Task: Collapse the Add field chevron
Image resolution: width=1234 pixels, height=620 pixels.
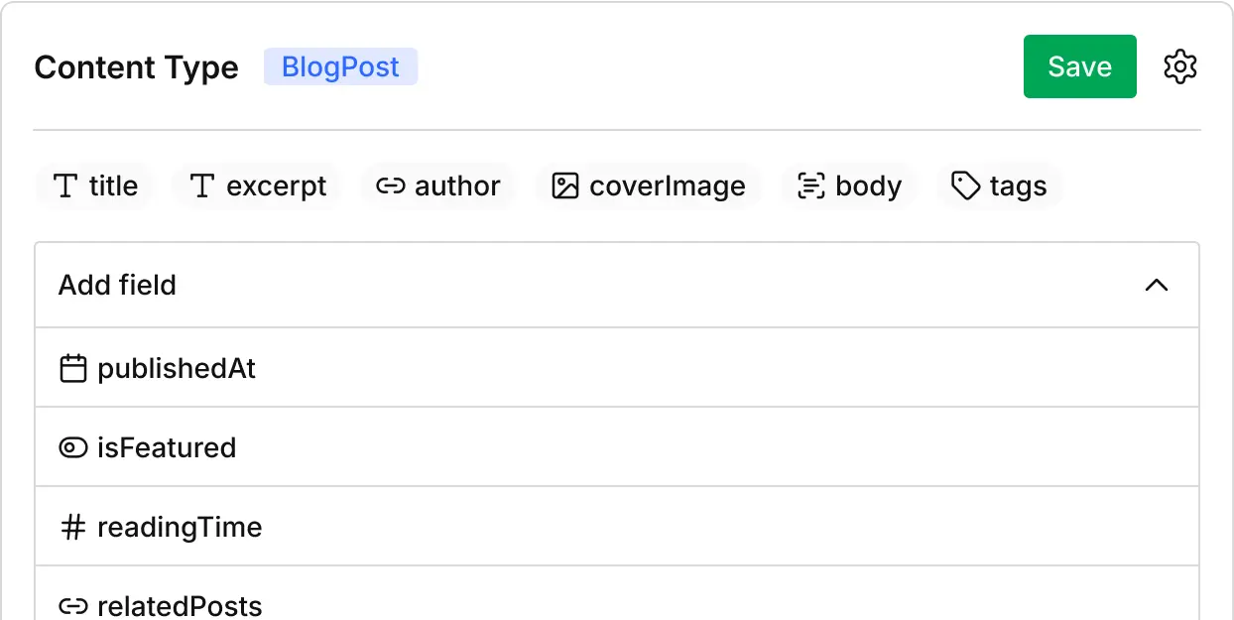Action: click(1156, 286)
